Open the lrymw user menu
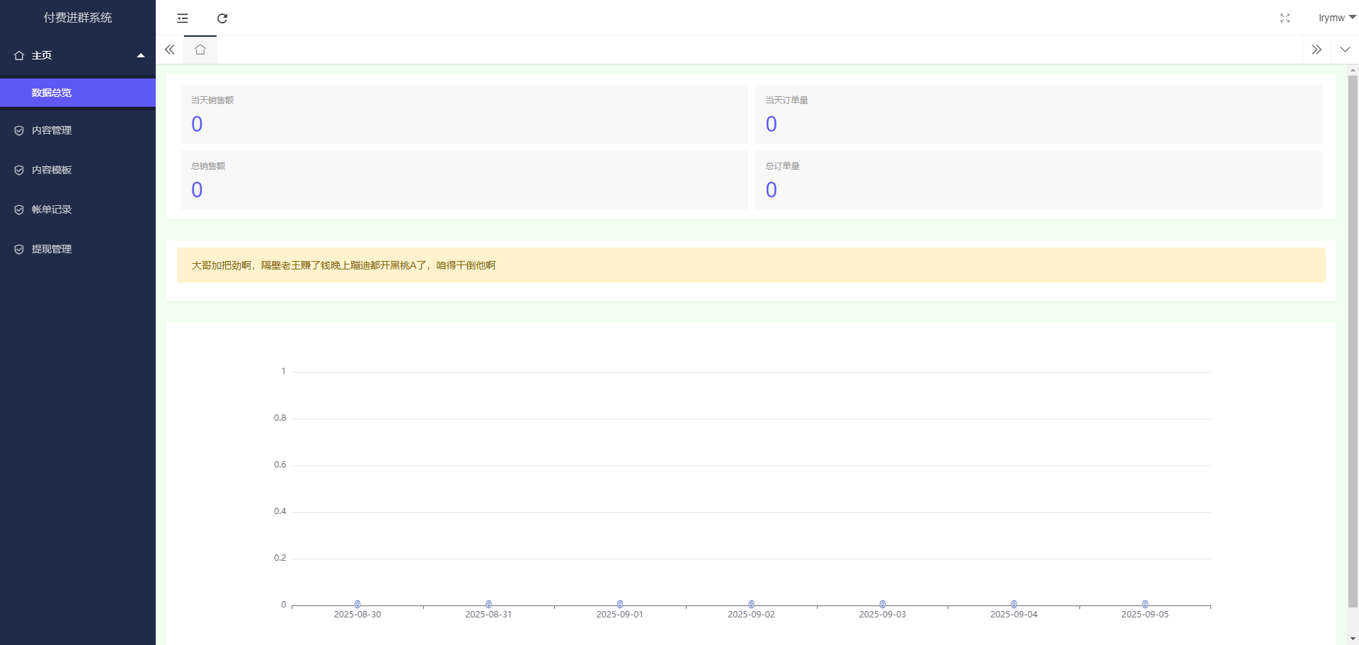Screen dimensions: 1359x645 [x=1336, y=18]
